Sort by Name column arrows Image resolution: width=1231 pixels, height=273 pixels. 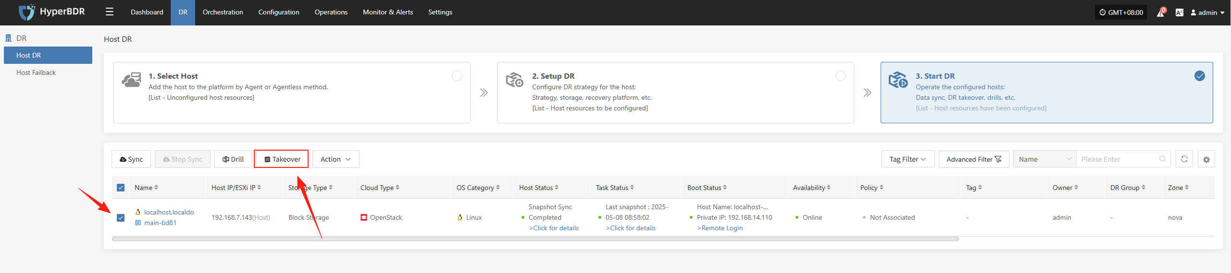(156, 188)
